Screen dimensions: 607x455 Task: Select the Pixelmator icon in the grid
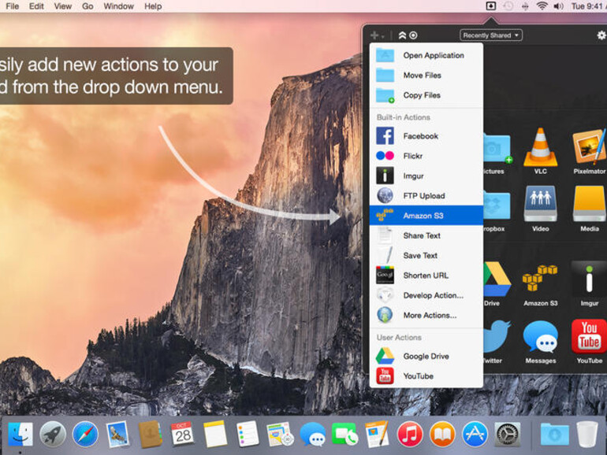click(x=589, y=147)
